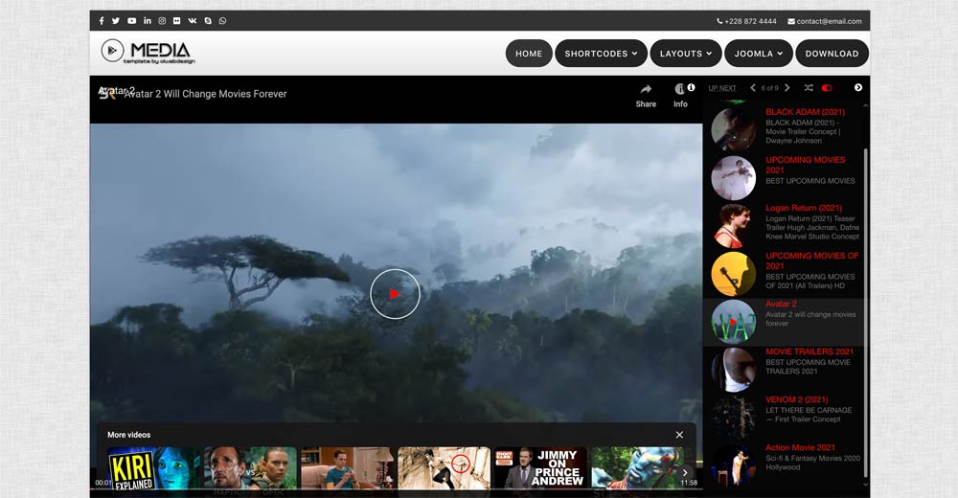Click the violinist thumbnail for UPCOMING MOVIES 2021
Screen dimensions: 958x498
[x=733, y=178]
